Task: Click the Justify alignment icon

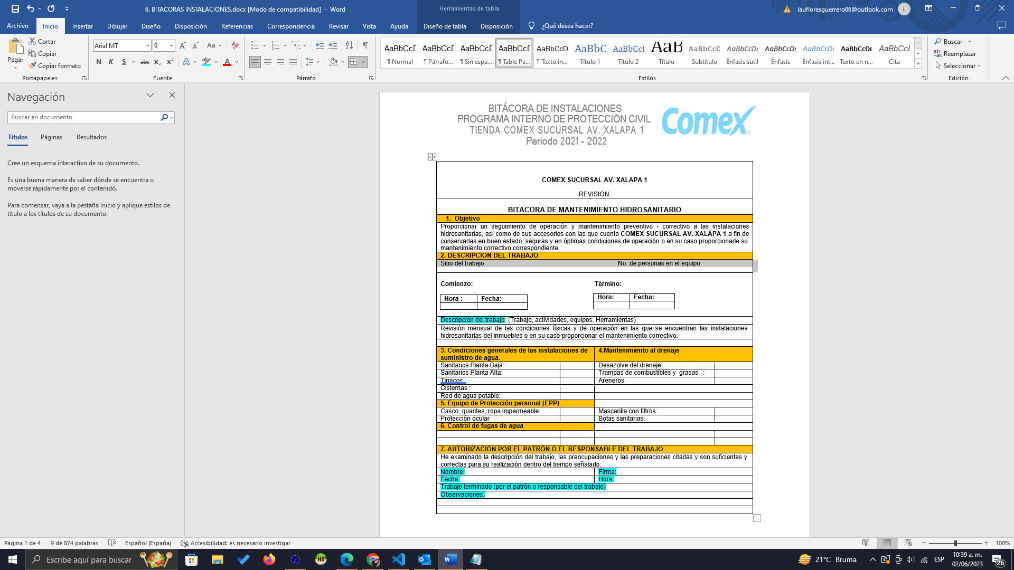Action: [x=293, y=62]
